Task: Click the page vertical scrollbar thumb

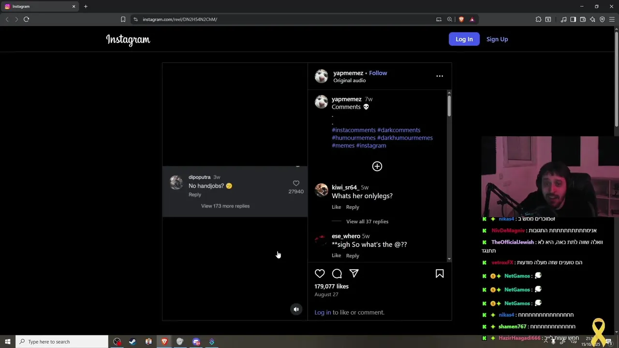Action: point(616,79)
